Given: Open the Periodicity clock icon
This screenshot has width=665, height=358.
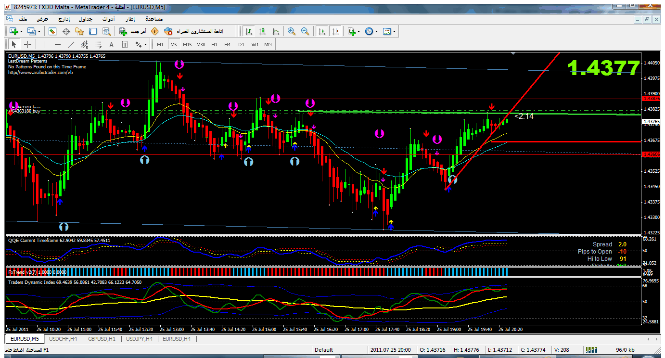Looking at the screenshot, I should [369, 31].
